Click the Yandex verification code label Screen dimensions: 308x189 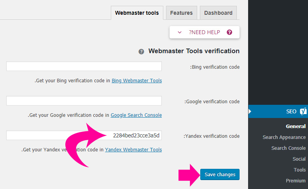[212, 136]
